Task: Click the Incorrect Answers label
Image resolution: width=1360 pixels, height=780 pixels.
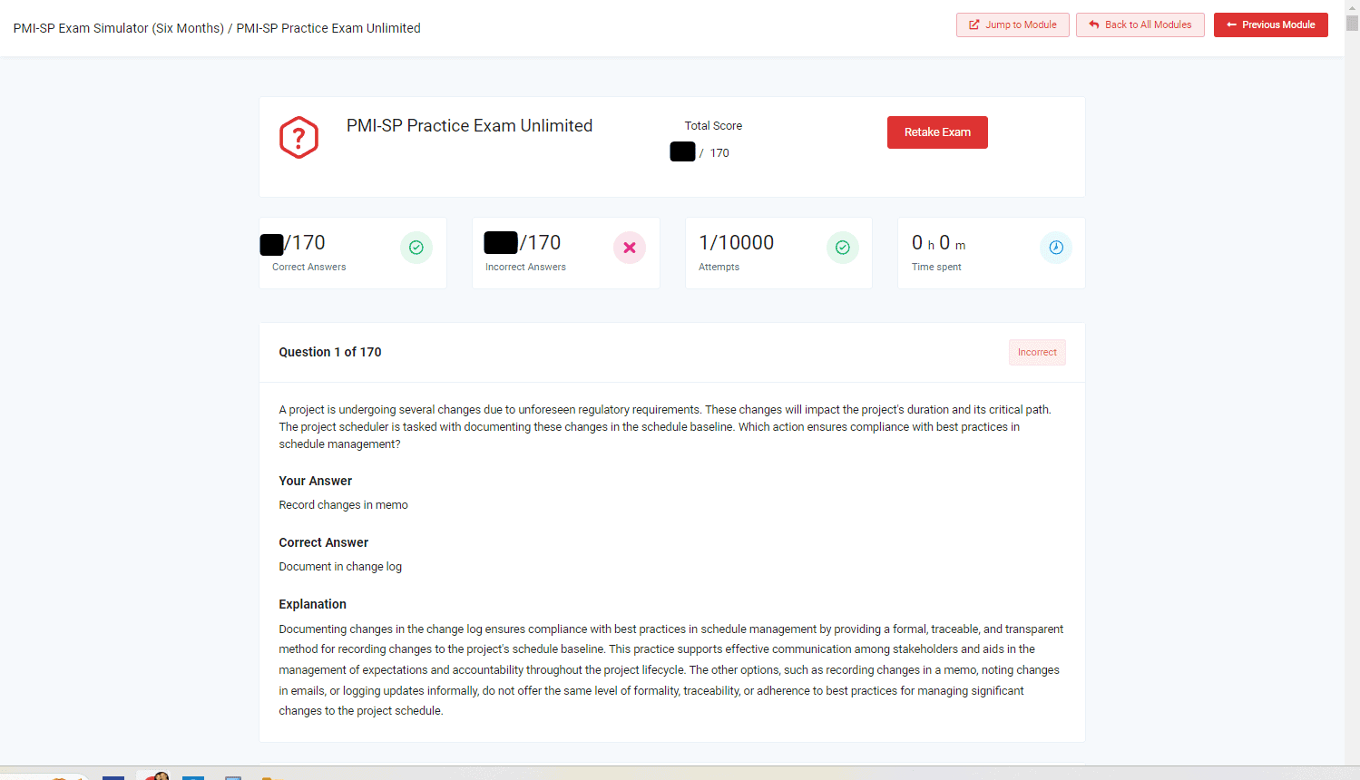Action: [x=525, y=268]
